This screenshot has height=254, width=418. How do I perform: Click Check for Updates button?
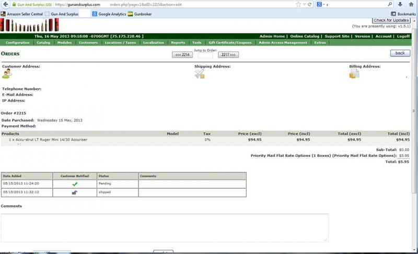(x=391, y=20)
